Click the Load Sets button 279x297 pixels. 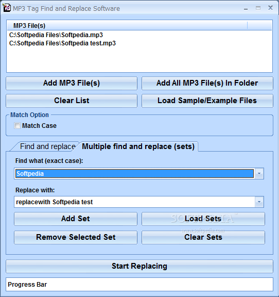[x=203, y=219]
